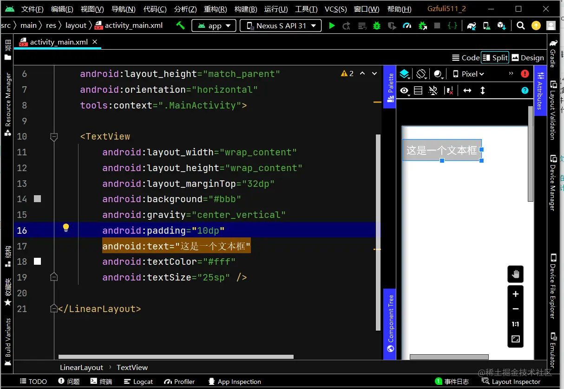
Task: Collapse the TextView tag fold on line 10
Action: [x=54, y=137]
